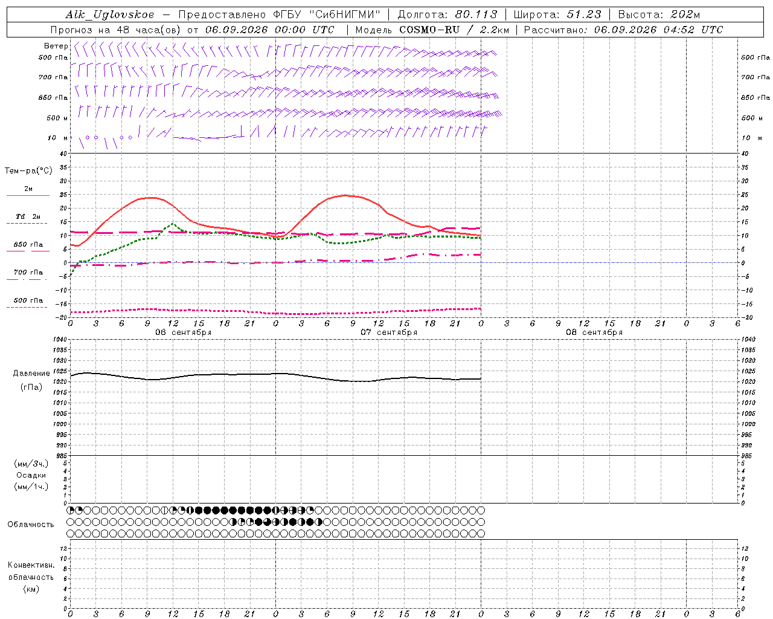The height and width of the screenshot is (619, 773).
Task: Click the 08 сентября date label
Action: (x=594, y=332)
